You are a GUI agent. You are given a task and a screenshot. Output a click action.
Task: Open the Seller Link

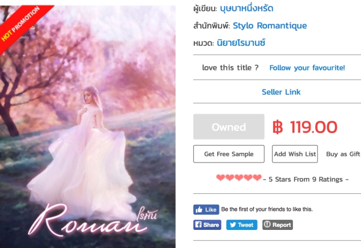pyautogui.click(x=281, y=92)
